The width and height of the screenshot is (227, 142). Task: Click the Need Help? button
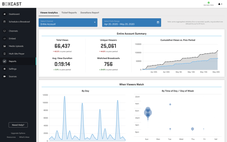(18, 125)
